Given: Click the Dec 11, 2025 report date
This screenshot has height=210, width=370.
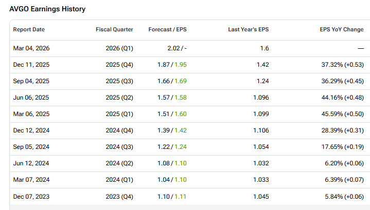Looking at the screenshot, I should click(31, 64).
